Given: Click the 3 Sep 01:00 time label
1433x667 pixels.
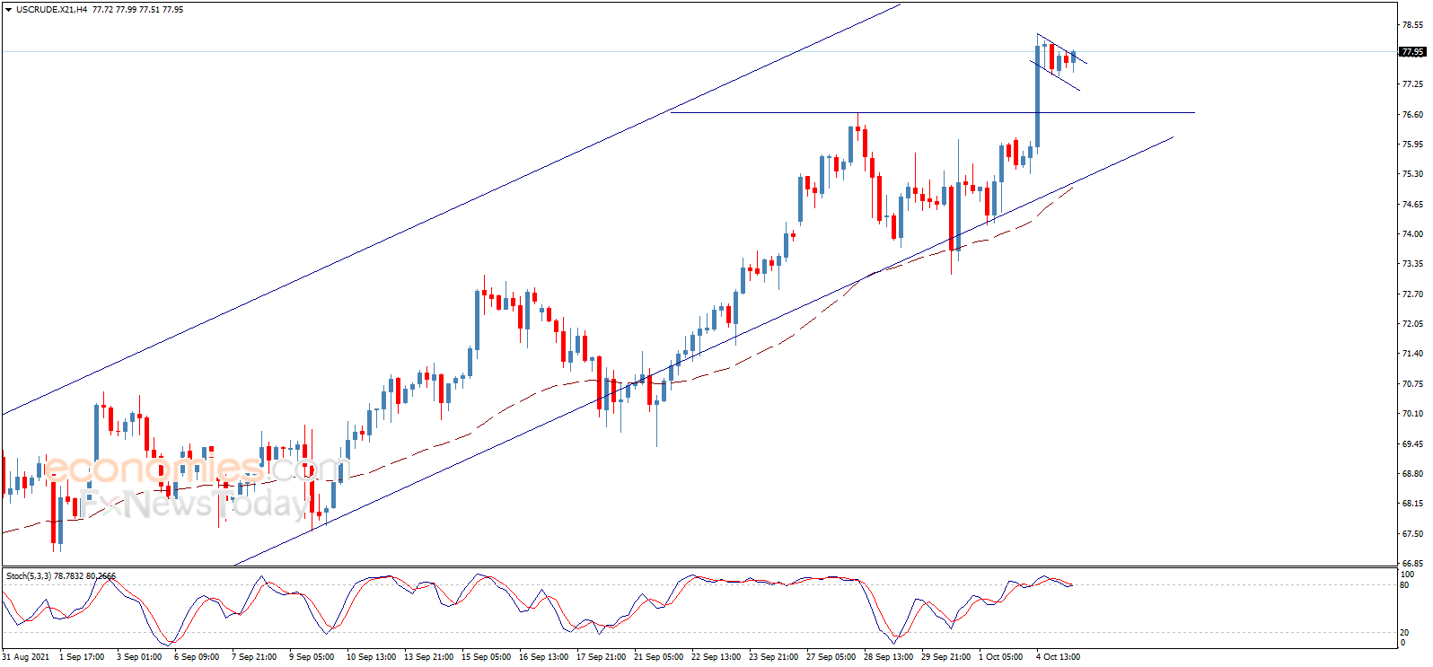Looking at the screenshot, I should 139,657.
